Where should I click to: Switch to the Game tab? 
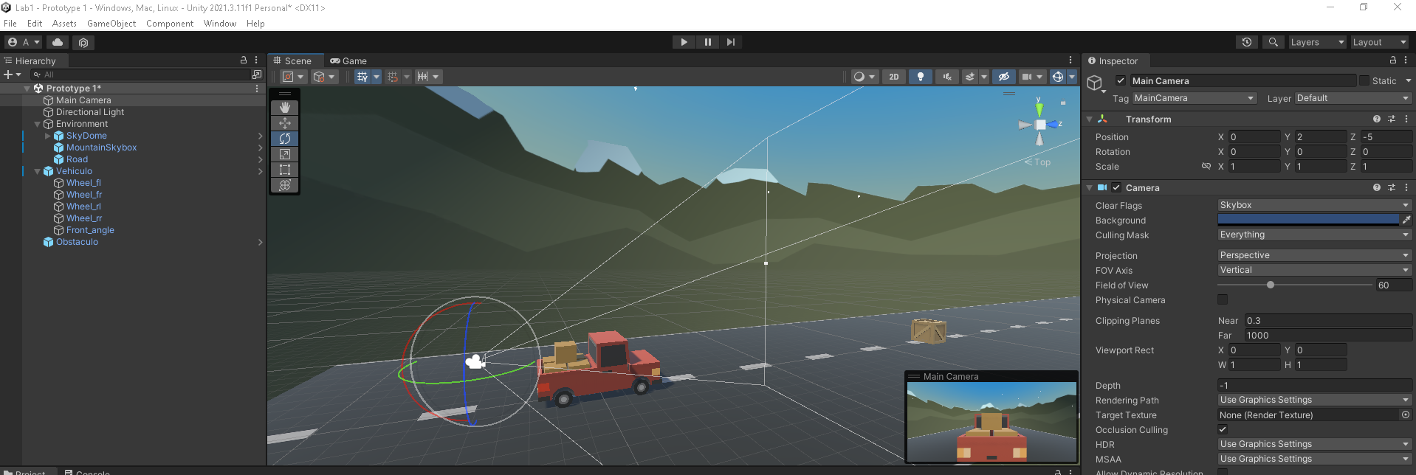tap(348, 61)
